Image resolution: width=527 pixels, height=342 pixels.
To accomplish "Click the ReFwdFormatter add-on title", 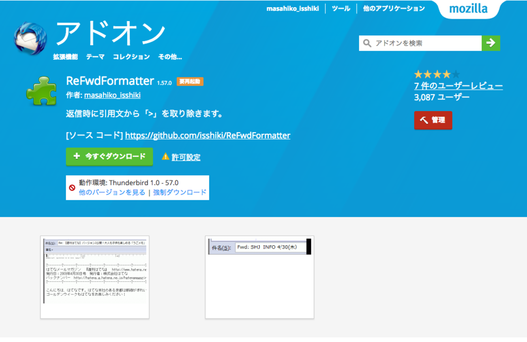I will click(110, 81).
